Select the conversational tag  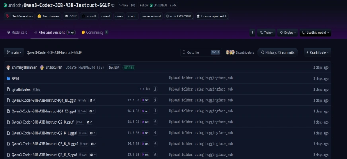(151, 16)
